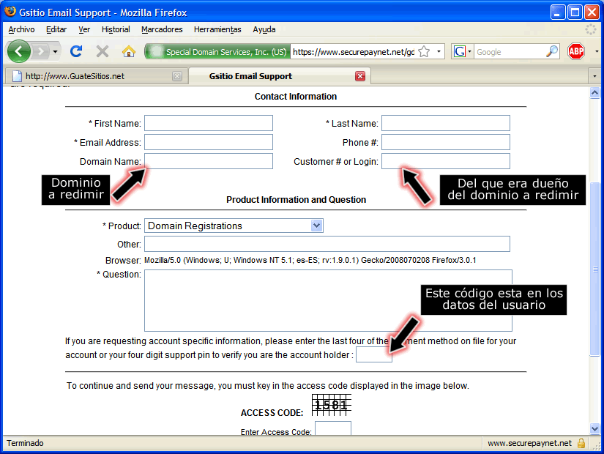604x454 pixels.
Task: Click the Adblock Plus ABP icon
Action: click(x=576, y=51)
